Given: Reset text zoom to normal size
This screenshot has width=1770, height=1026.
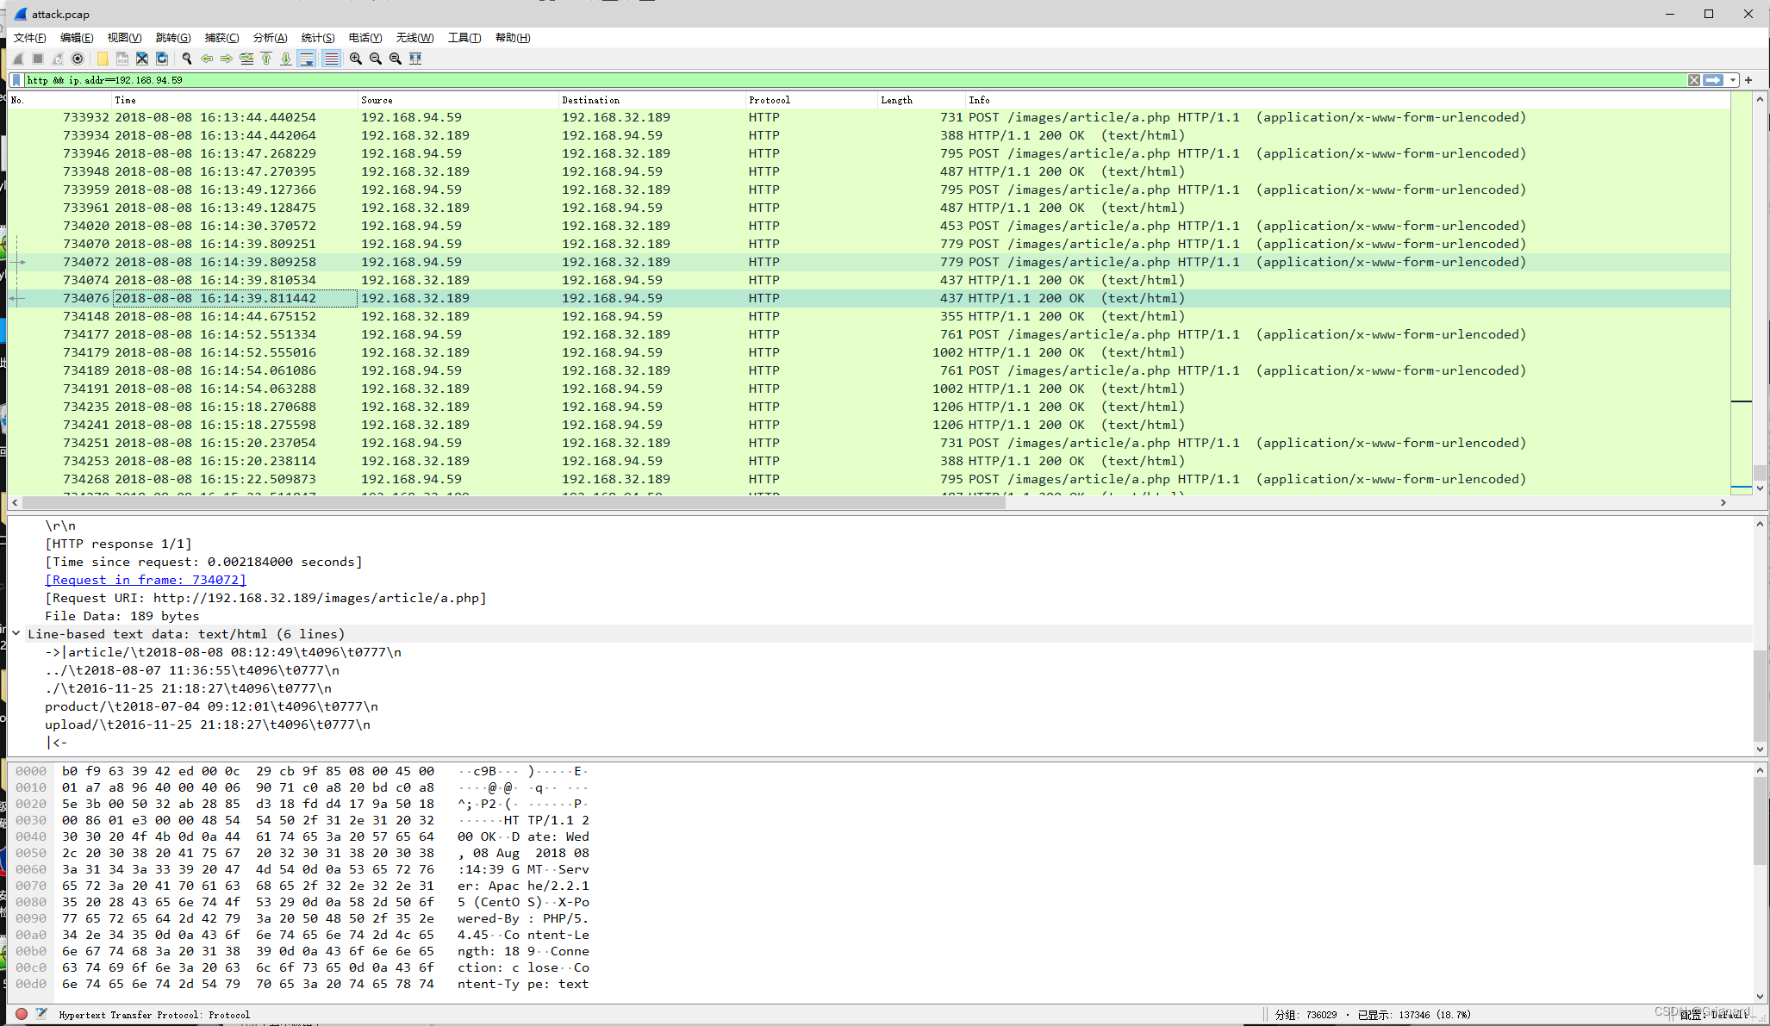Looking at the screenshot, I should [396, 59].
